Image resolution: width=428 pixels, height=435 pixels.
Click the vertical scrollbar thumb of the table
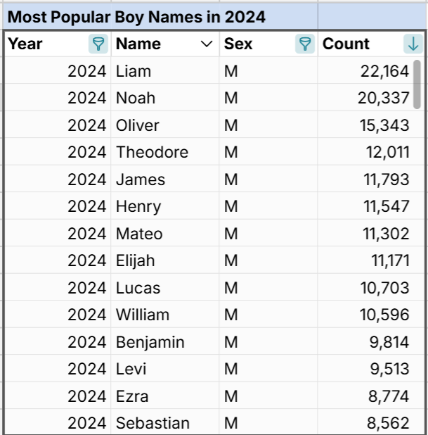[417, 84]
